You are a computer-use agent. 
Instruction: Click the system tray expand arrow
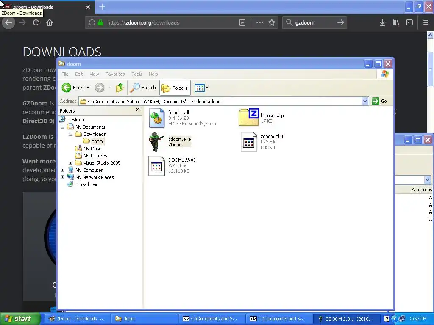click(394, 319)
